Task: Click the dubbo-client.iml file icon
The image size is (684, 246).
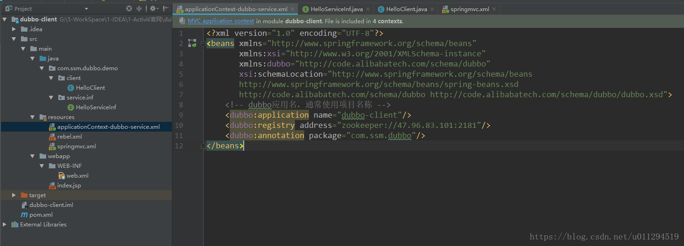Action: pos(25,205)
